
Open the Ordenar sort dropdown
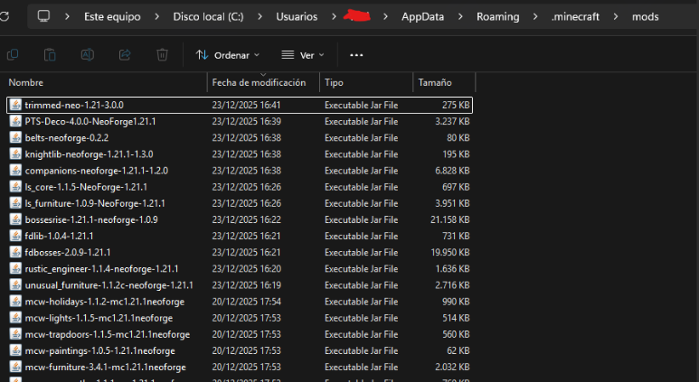(x=227, y=55)
